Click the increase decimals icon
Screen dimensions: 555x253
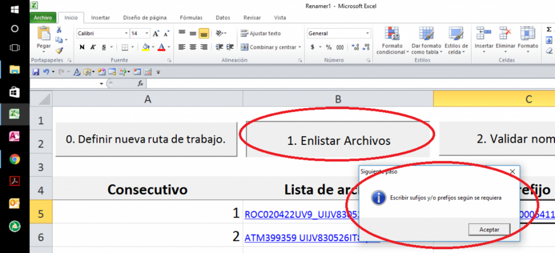pyautogui.click(x=356, y=47)
